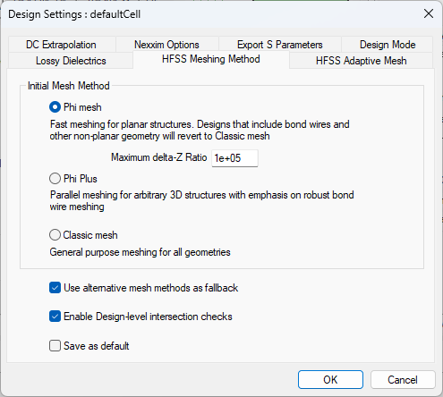Close the Design Settings dialog

click(429, 13)
